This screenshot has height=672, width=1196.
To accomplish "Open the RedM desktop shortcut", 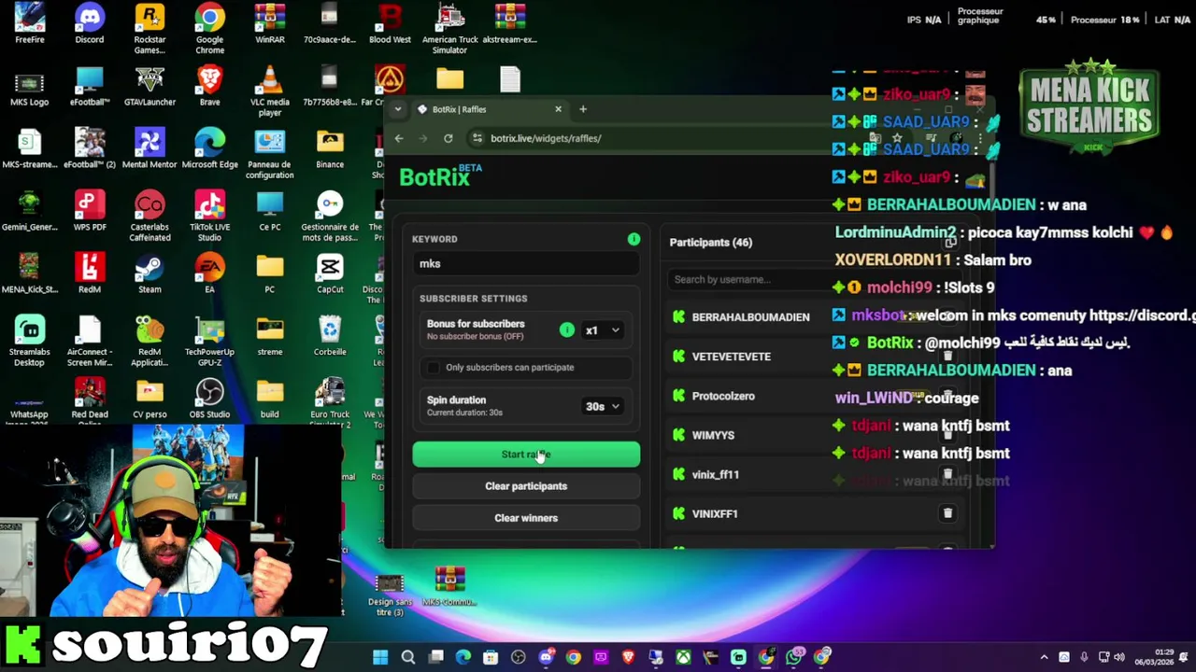I will pos(90,274).
